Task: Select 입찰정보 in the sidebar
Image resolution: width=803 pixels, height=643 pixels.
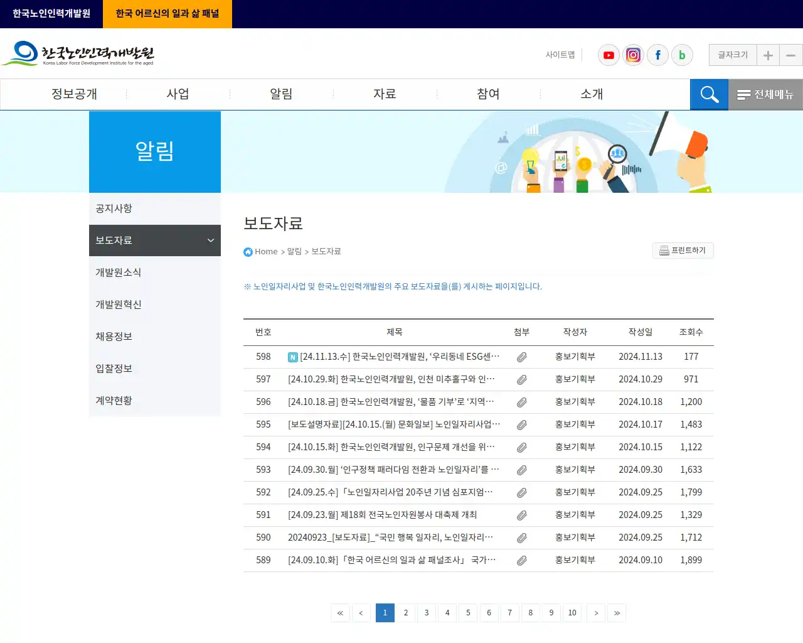Action: 155,369
